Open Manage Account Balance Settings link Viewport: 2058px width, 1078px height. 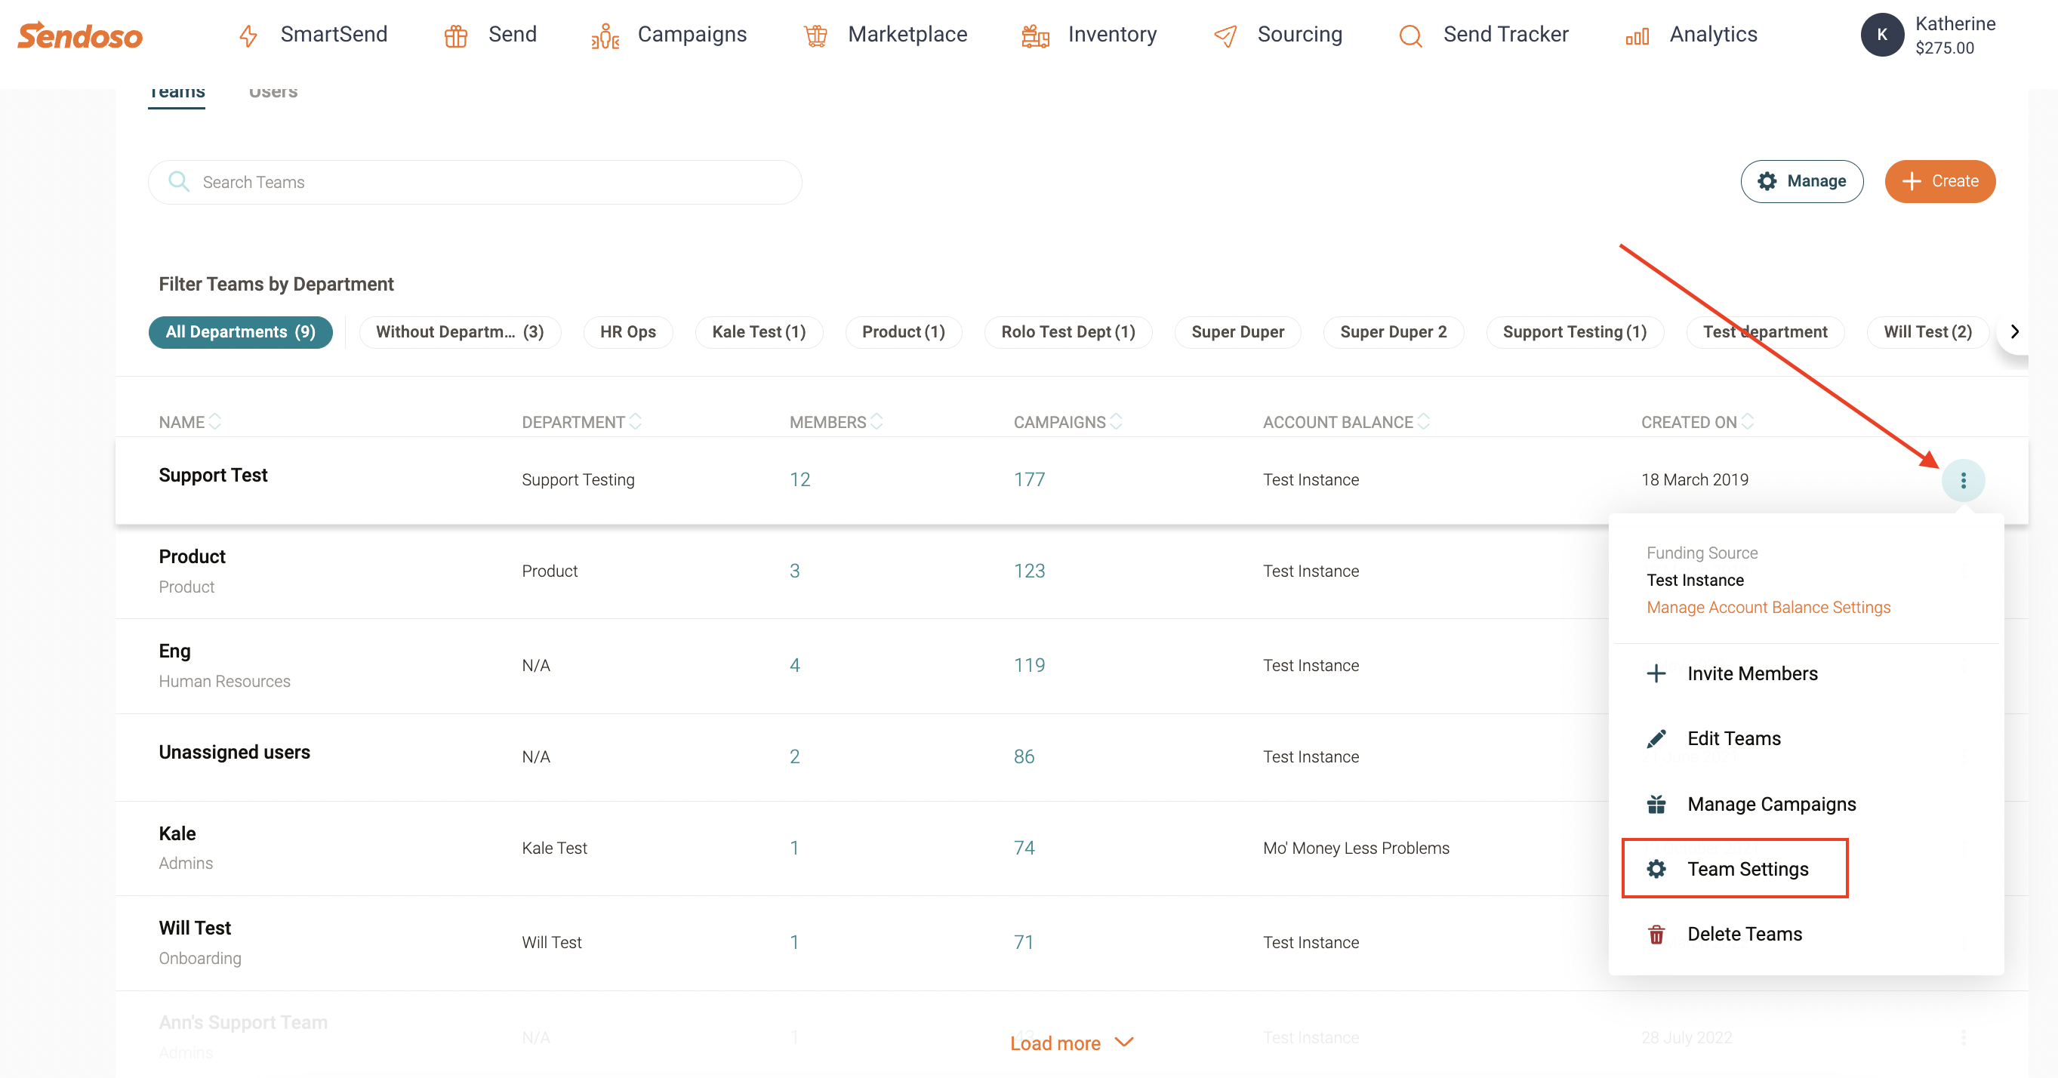coord(1769,608)
